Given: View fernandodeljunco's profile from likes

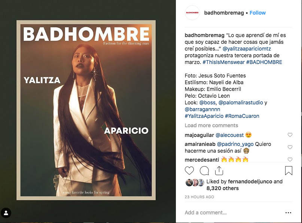Looking at the screenshot, I should click(250, 181).
